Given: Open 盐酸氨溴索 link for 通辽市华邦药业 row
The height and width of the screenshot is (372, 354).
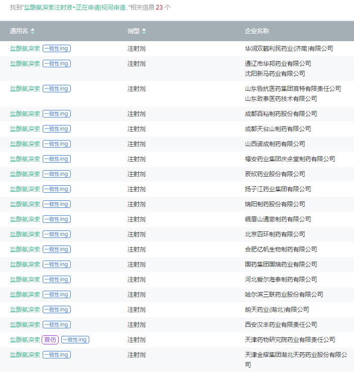Looking at the screenshot, I should tap(25, 64).
